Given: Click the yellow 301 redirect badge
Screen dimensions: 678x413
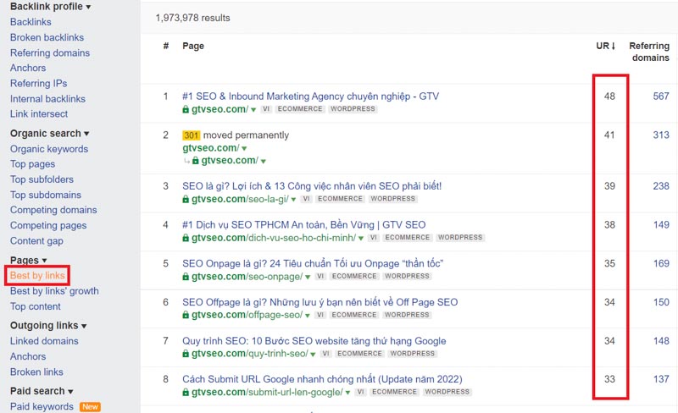Looking at the screenshot, I should pos(192,135).
